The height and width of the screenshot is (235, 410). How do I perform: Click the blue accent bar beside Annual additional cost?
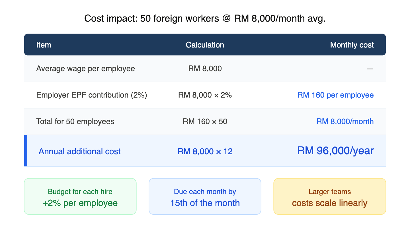tap(25, 151)
